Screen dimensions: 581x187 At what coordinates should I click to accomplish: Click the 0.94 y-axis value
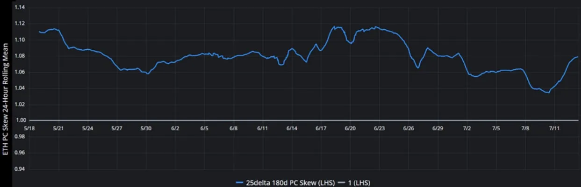20,169
